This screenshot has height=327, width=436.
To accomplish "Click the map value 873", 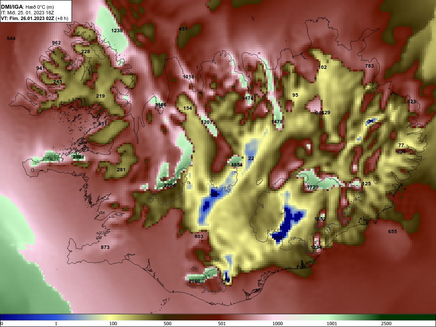I will (105, 247).
